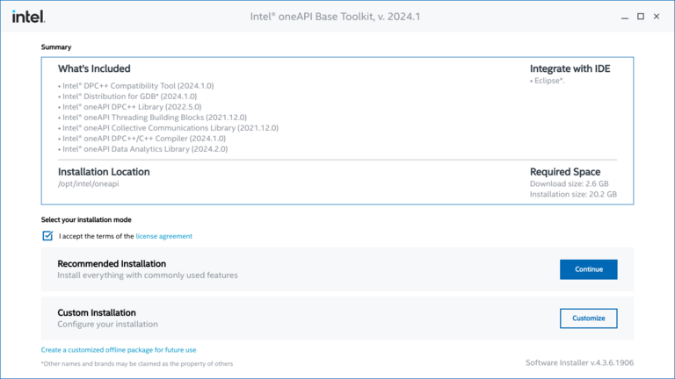This screenshot has width=675, height=379.
Task: Minimize the installer window
Action: (622, 16)
